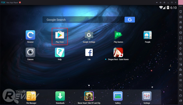The image size is (183, 105).
Task: Open the recent apps overview button
Action: 180,101
